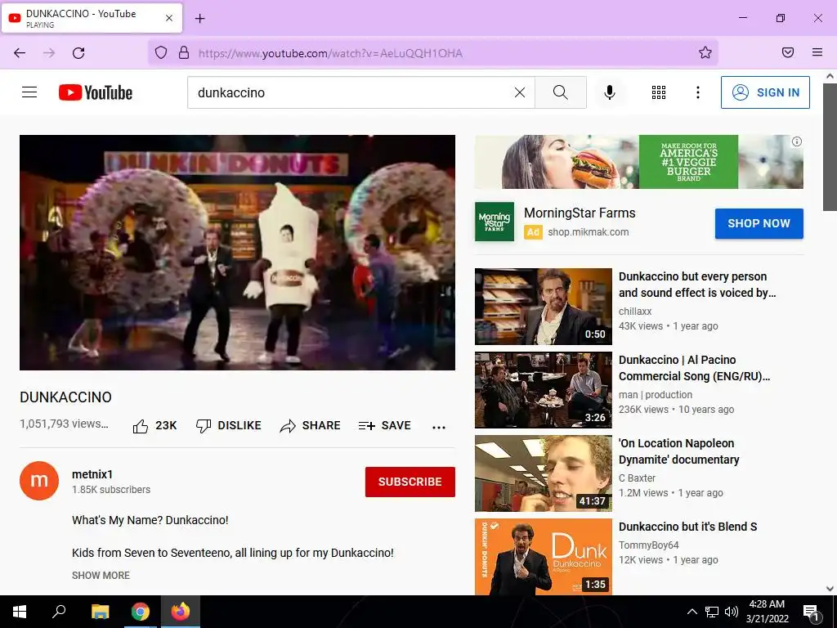Click the scrollbar down arrow
The width and height of the screenshot is (837, 628).
830,589
